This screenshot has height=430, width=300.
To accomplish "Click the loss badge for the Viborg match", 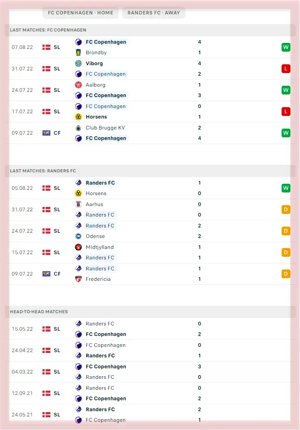I will (286, 69).
